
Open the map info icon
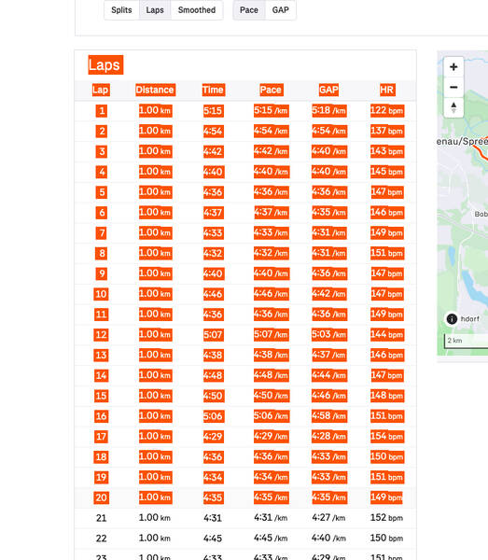tap(452, 318)
